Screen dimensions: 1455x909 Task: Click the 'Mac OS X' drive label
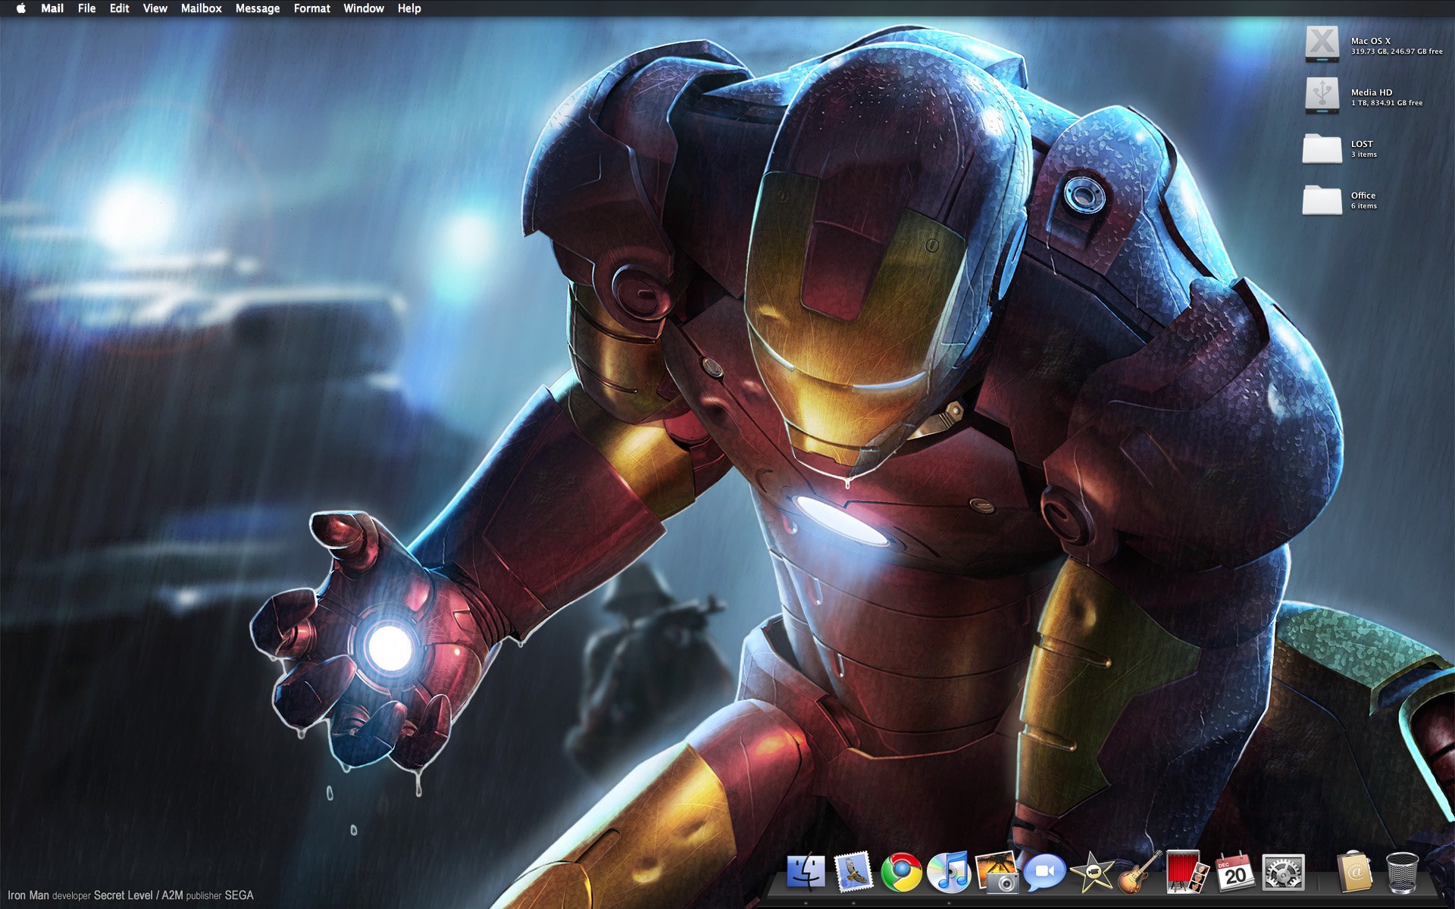1370,41
